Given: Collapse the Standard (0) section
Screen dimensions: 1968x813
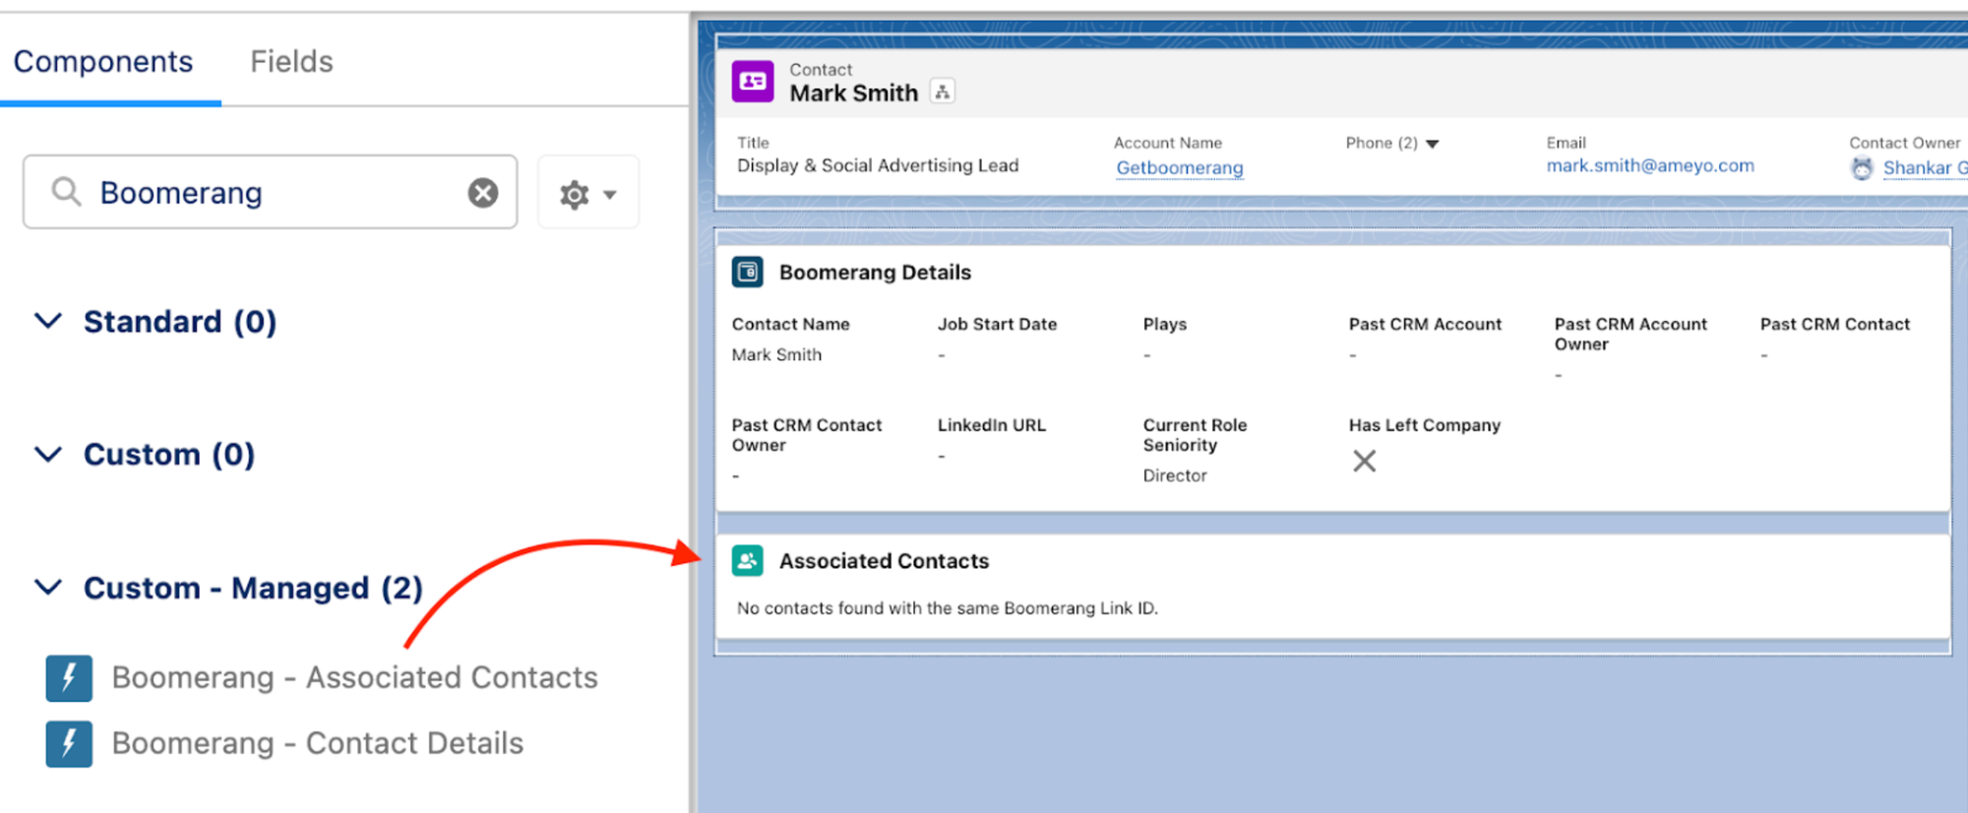Looking at the screenshot, I should [48, 321].
